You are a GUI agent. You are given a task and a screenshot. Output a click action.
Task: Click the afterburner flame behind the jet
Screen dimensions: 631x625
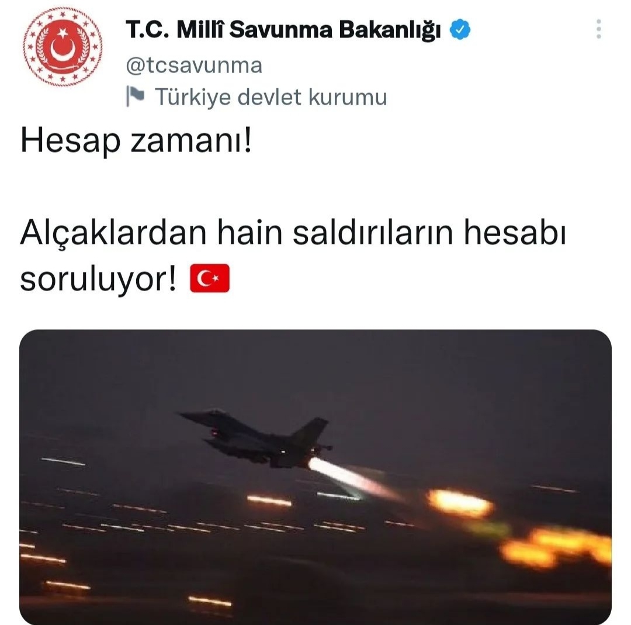point(354,478)
